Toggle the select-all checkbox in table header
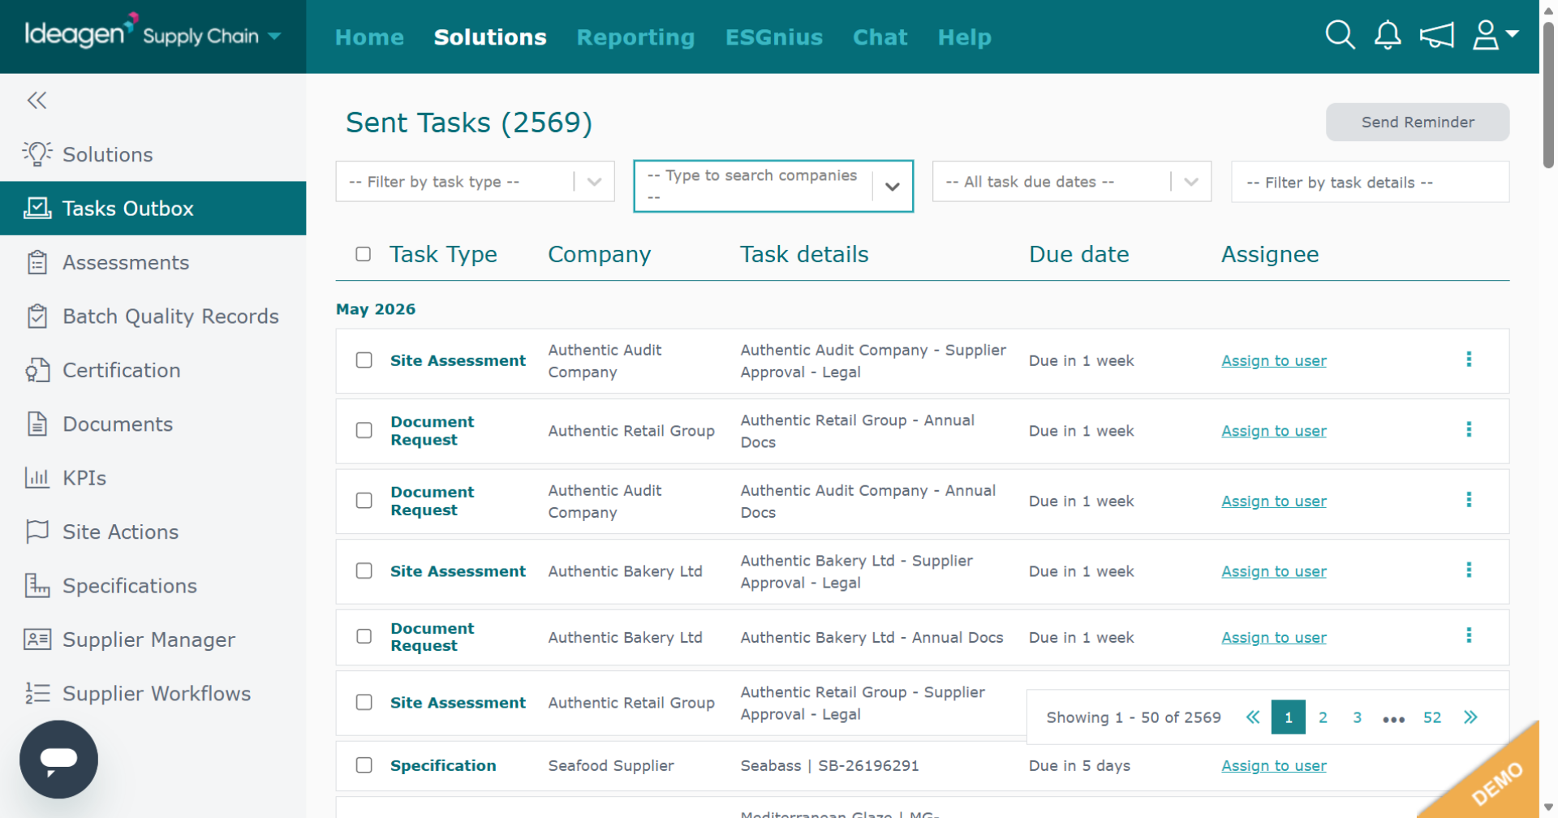Screen dimensions: 1558x818 coord(364,254)
